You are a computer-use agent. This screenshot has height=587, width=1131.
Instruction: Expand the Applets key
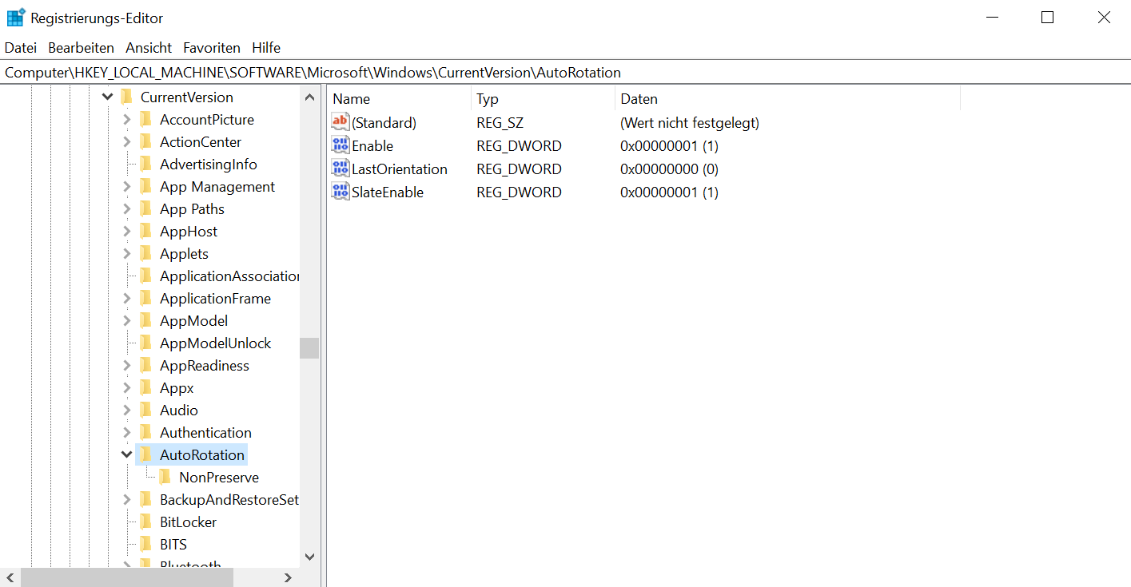coord(126,253)
